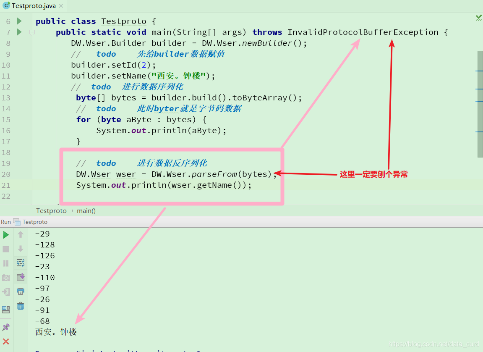Collapse the main method fold marker
This screenshot has height=352, width=483.
[x=32, y=32]
